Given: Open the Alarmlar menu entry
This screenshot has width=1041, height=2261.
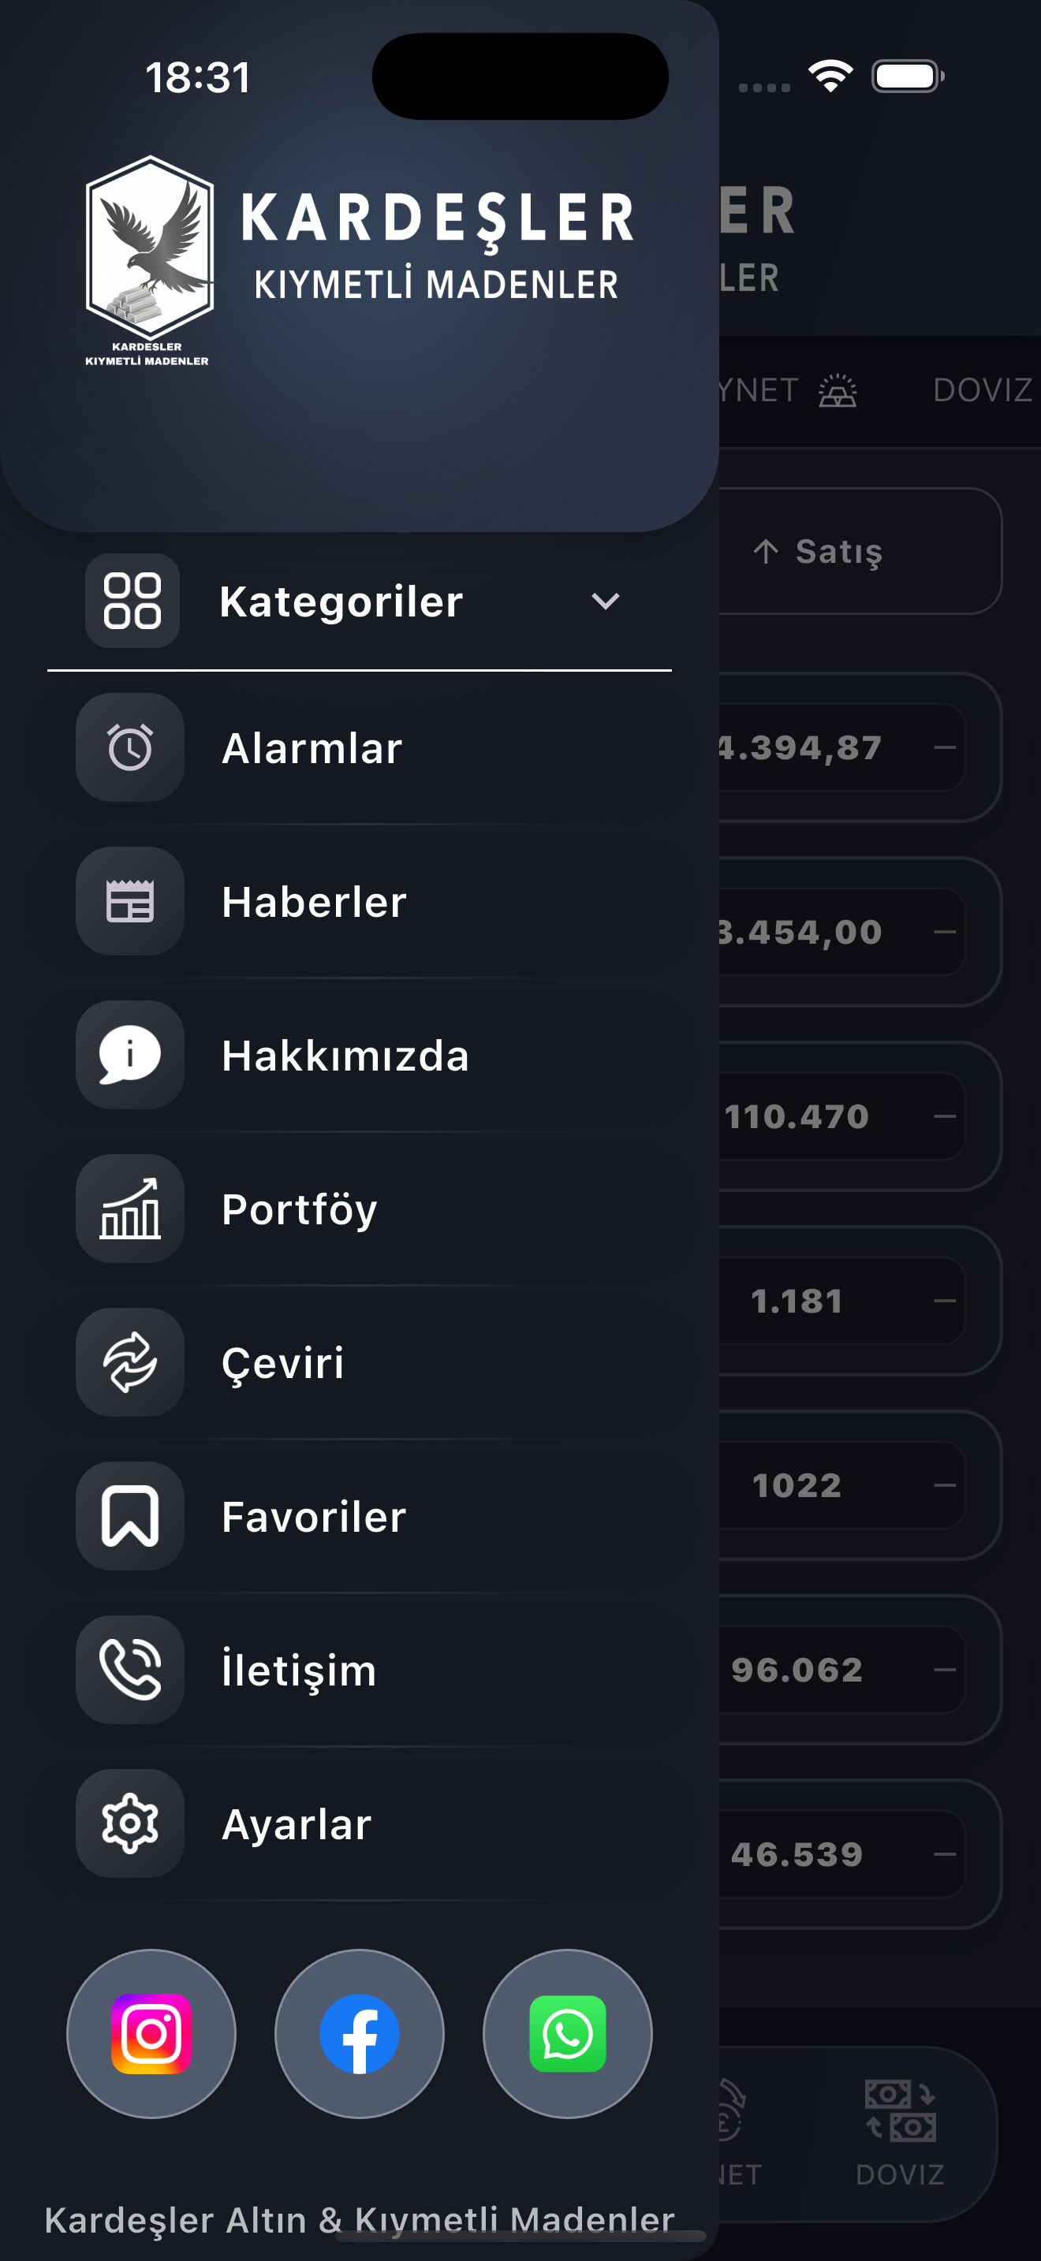Looking at the screenshot, I should pyautogui.click(x=359, y=748).
